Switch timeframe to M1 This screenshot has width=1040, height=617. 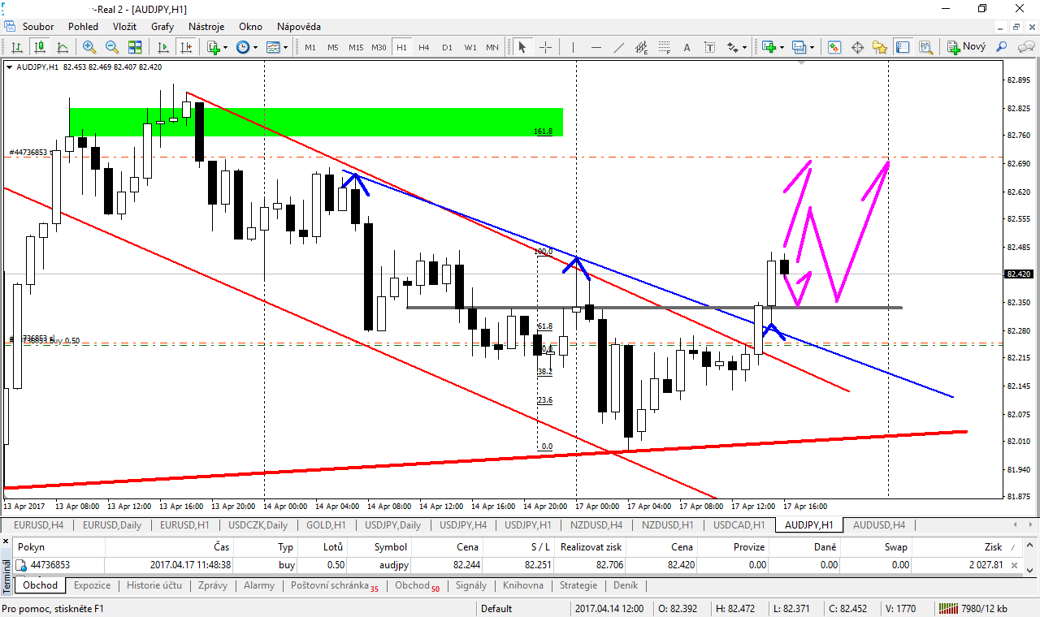click(x=310, y=47)
